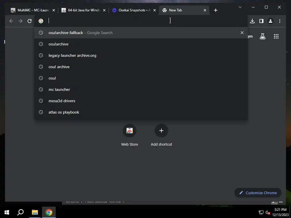Image resolution: width=291 pixels, height=218 pixels.
Task: Select the 'osu!archive fallback' suggestion
Action: tap(141, 33)
